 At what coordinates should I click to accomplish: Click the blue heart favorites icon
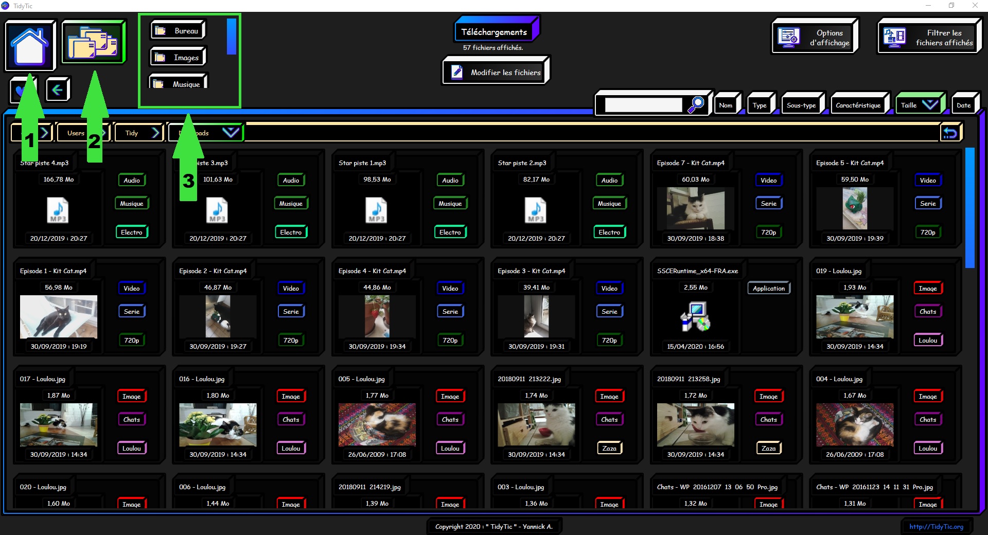(x=19, y=91)
